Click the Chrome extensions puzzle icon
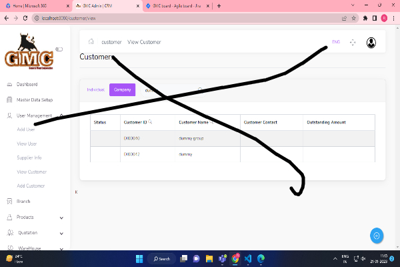The width and height of the screenshot is (400, 267). click(x=365, y=18)
